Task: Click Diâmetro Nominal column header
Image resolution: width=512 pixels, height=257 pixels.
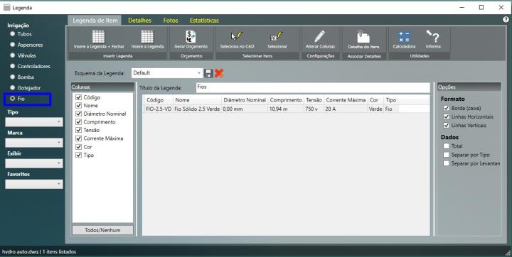Action: tap(245, 100)
